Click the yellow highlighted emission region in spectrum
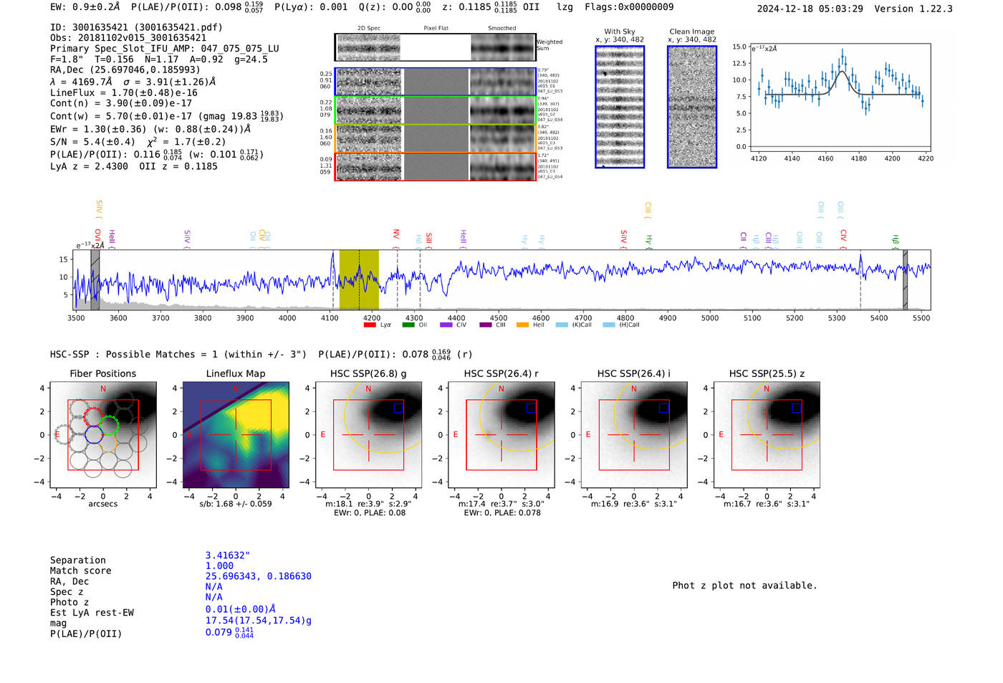Viewport: 1003px width, 683px height. (359, 280)
